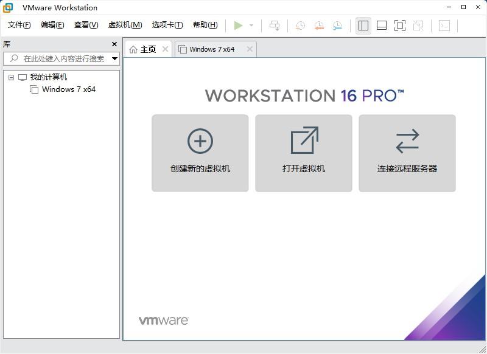
Task: Click the 创建新的虚拟机 button
Action: click(200, 153)
